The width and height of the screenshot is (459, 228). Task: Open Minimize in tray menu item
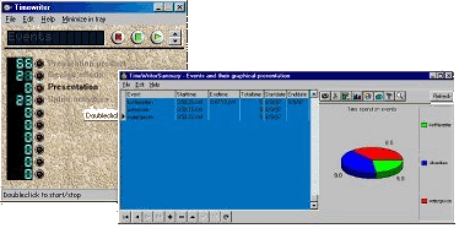tap(83, 20)
